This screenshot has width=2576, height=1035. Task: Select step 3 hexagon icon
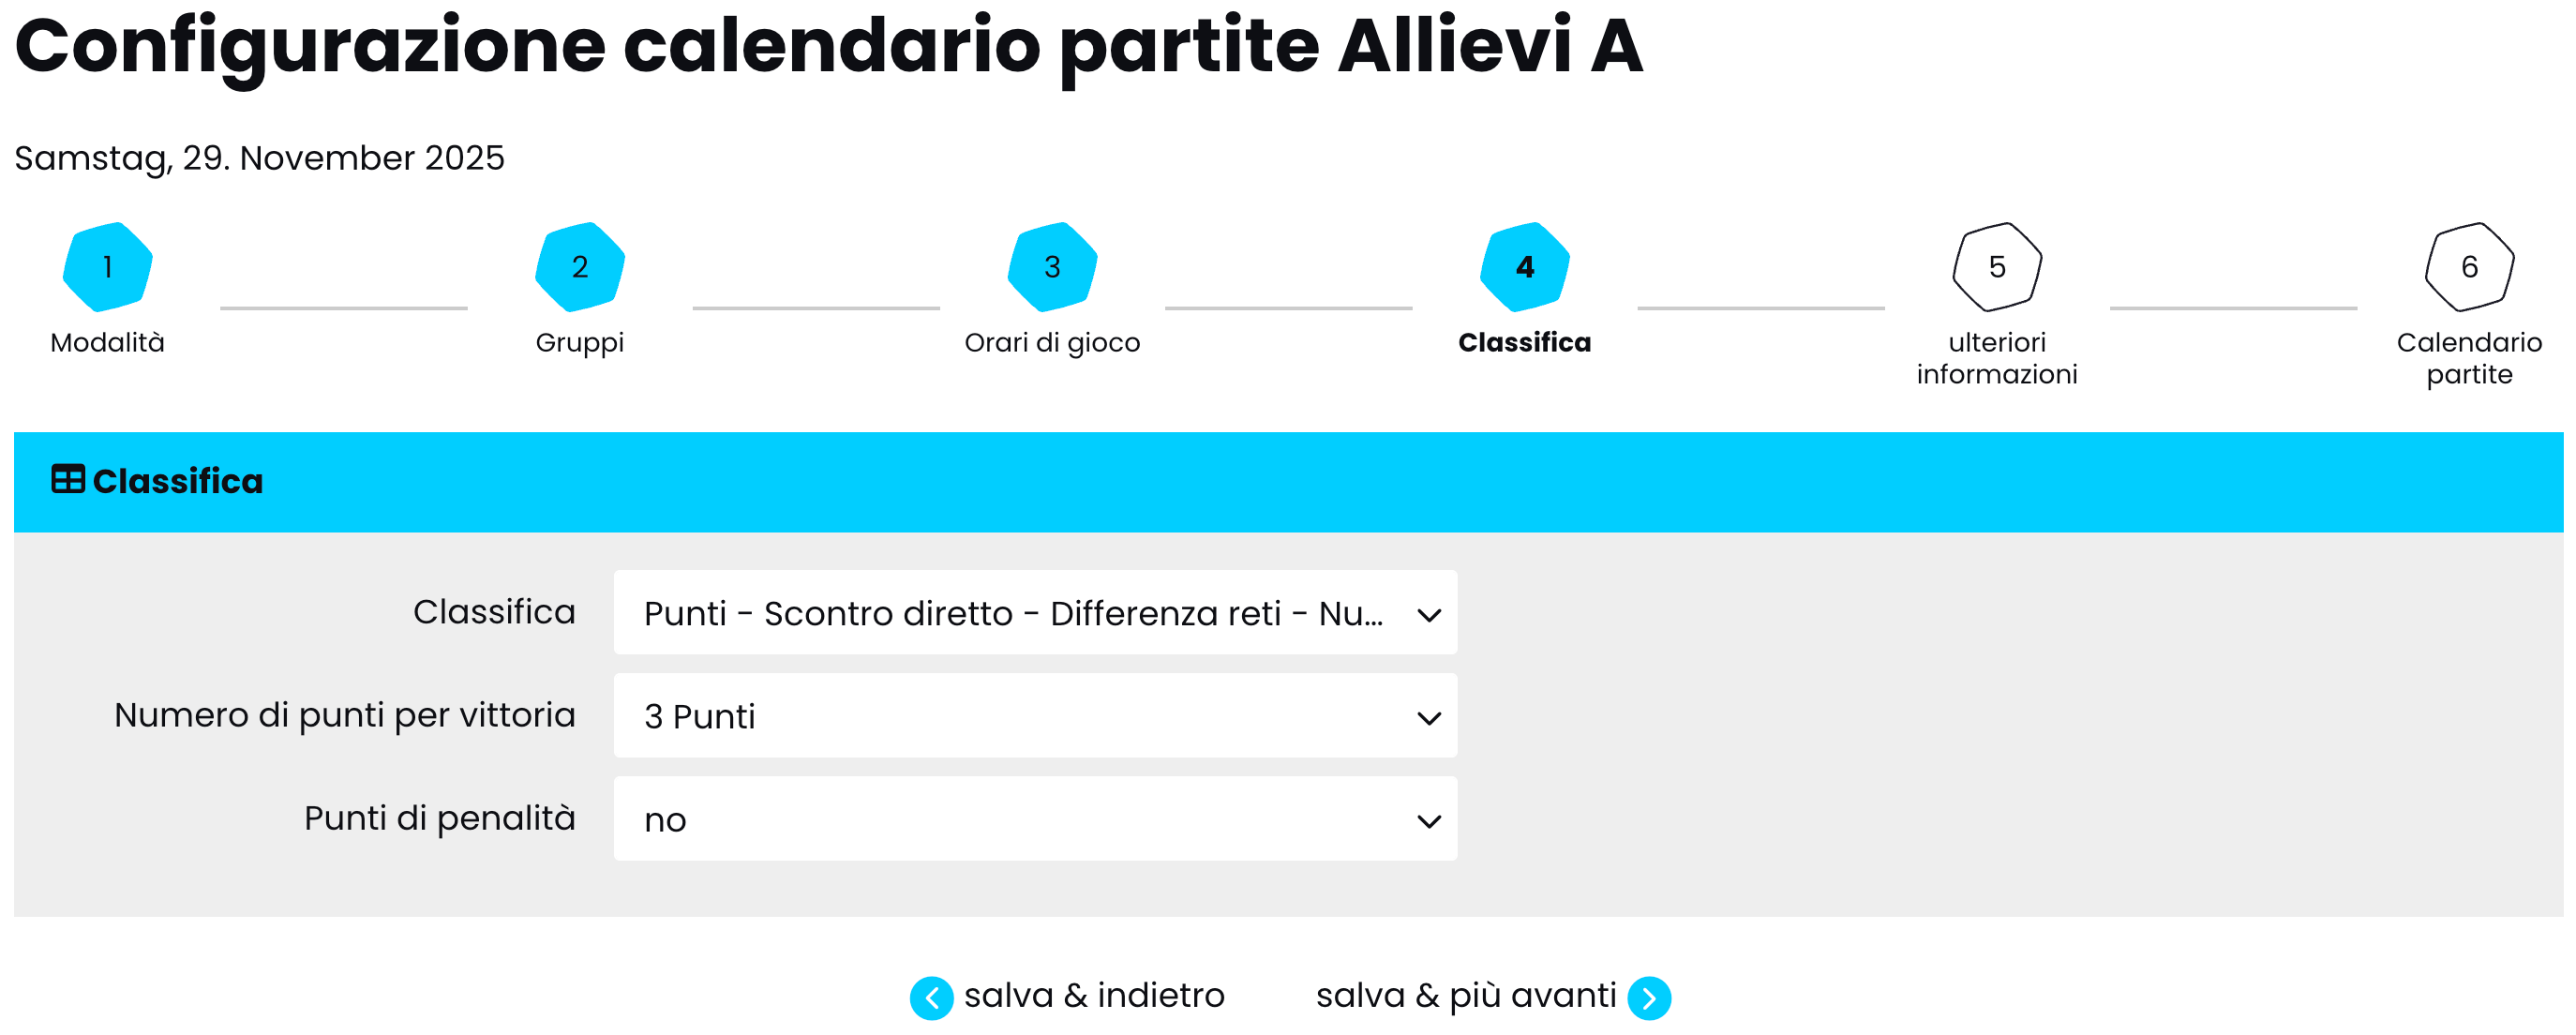pyautogui.click(x=1052, y=267)
